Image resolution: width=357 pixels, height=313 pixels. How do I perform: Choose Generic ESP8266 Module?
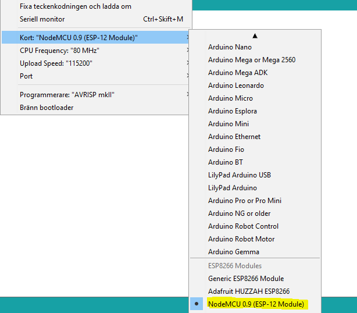coord(255,278)
